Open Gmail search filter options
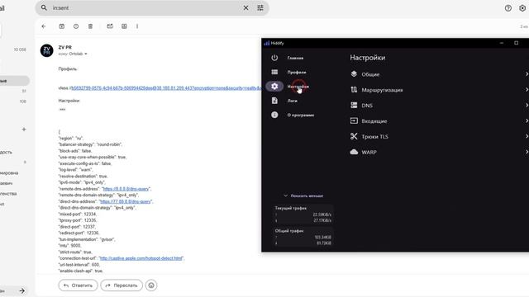 pos(260,7)
